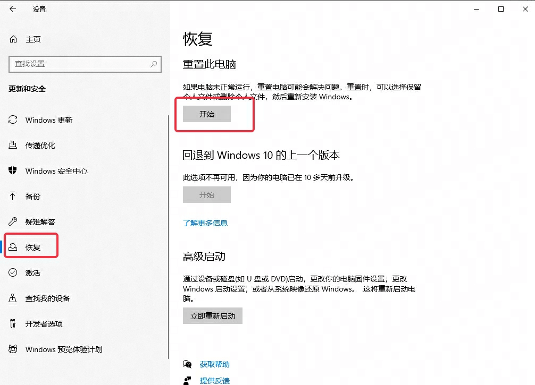Screen dimensions: 535x385
Task: Open 传递优化 settings
Action: tap(41, 146)
